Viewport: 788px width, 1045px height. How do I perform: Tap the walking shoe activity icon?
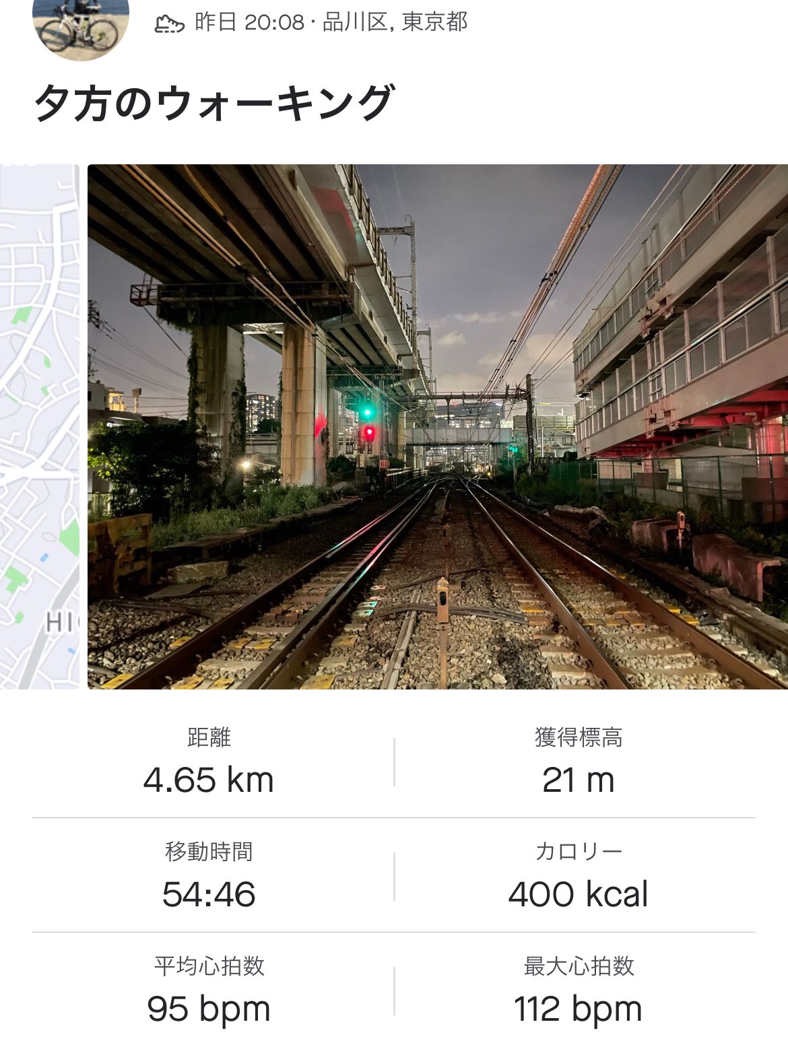(x=169, y=24)
